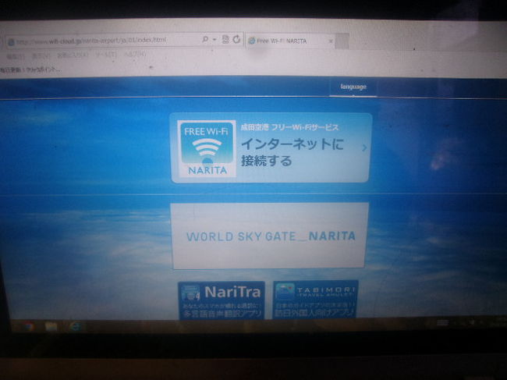Click the インターネットに接続する connect button
The image size is (507, 380).
[271, 147]
